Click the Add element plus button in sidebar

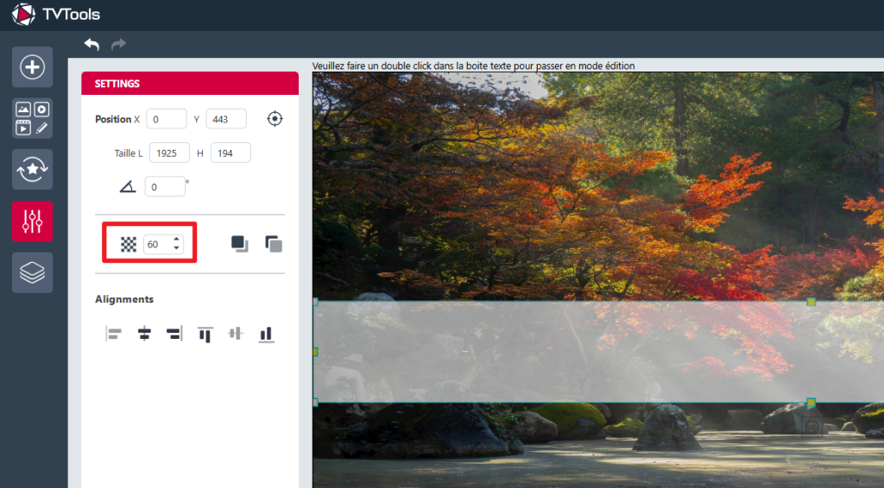point(32,67)
